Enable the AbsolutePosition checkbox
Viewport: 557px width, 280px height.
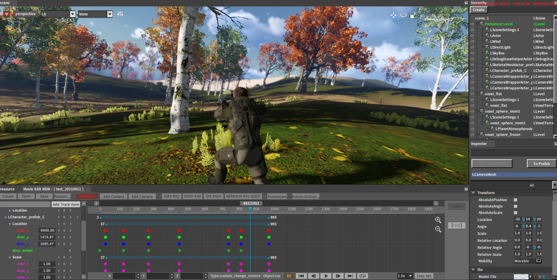coord(515,200)
